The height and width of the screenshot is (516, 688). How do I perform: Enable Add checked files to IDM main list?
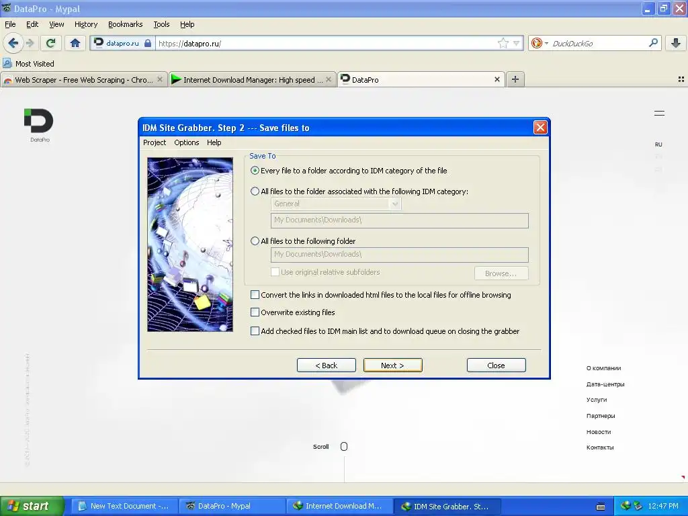click(255, 331)
